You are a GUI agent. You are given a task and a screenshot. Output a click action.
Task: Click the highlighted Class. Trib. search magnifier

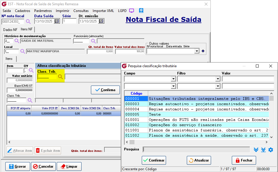61,77
